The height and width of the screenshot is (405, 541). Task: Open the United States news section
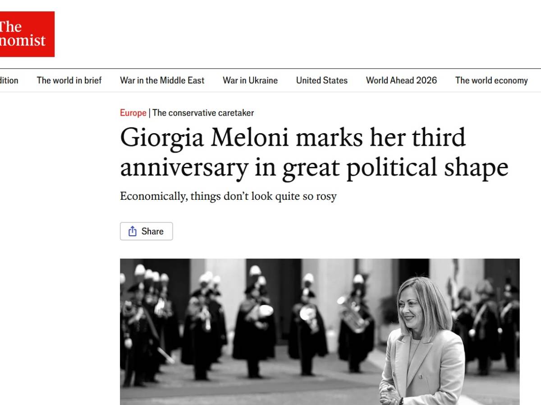(x=321, y=80)
